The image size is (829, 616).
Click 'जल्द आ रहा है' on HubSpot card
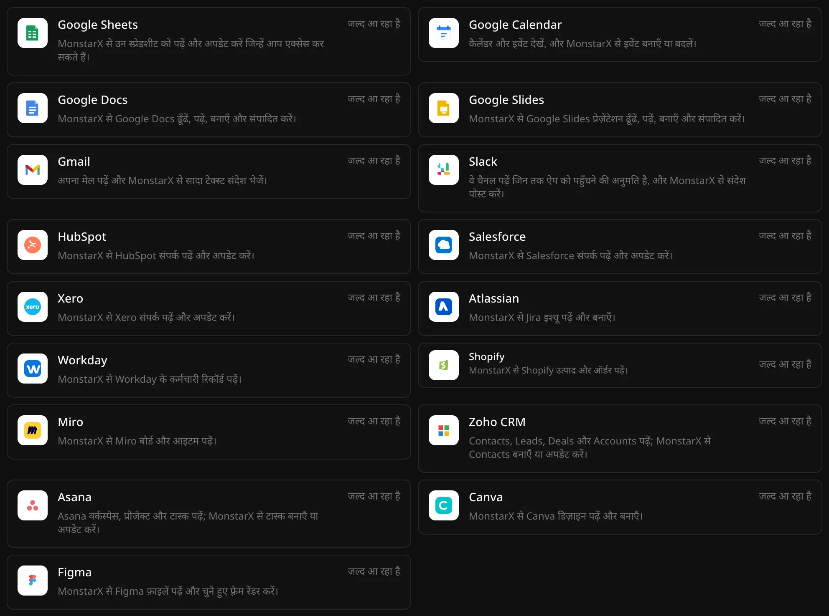click(374, 236)
